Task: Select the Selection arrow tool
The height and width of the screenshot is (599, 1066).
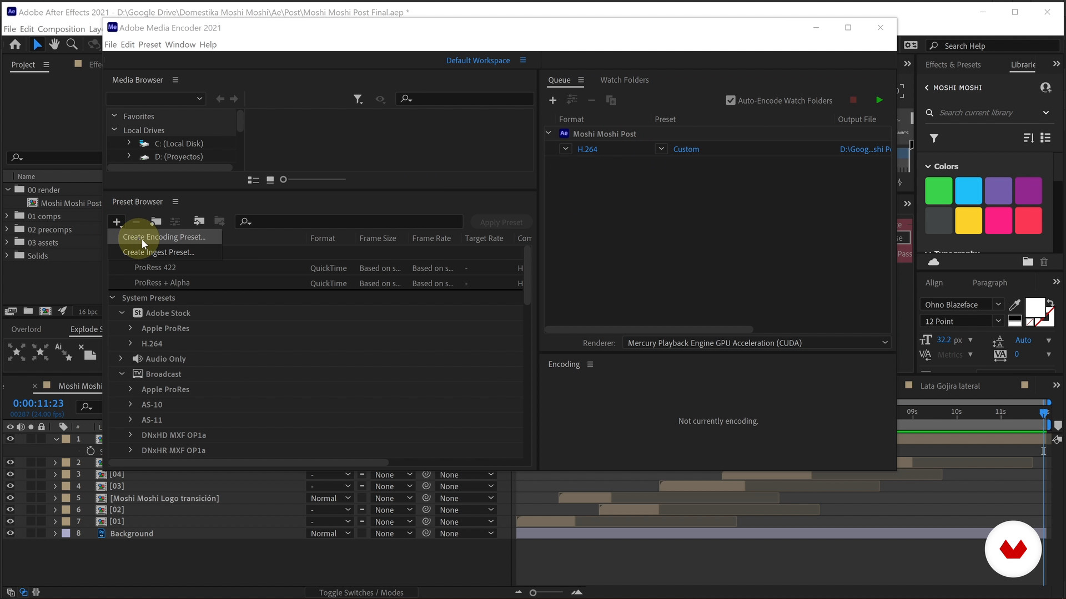Action: (37, 44)
